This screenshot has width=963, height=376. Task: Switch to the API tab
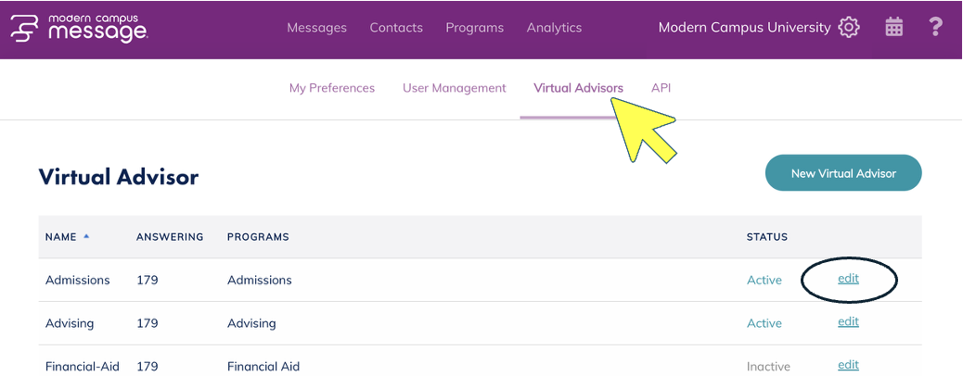tap(661, 88)
